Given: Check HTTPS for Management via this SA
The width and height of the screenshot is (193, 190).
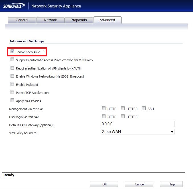Looking at the screenshot, I should 123,109.
